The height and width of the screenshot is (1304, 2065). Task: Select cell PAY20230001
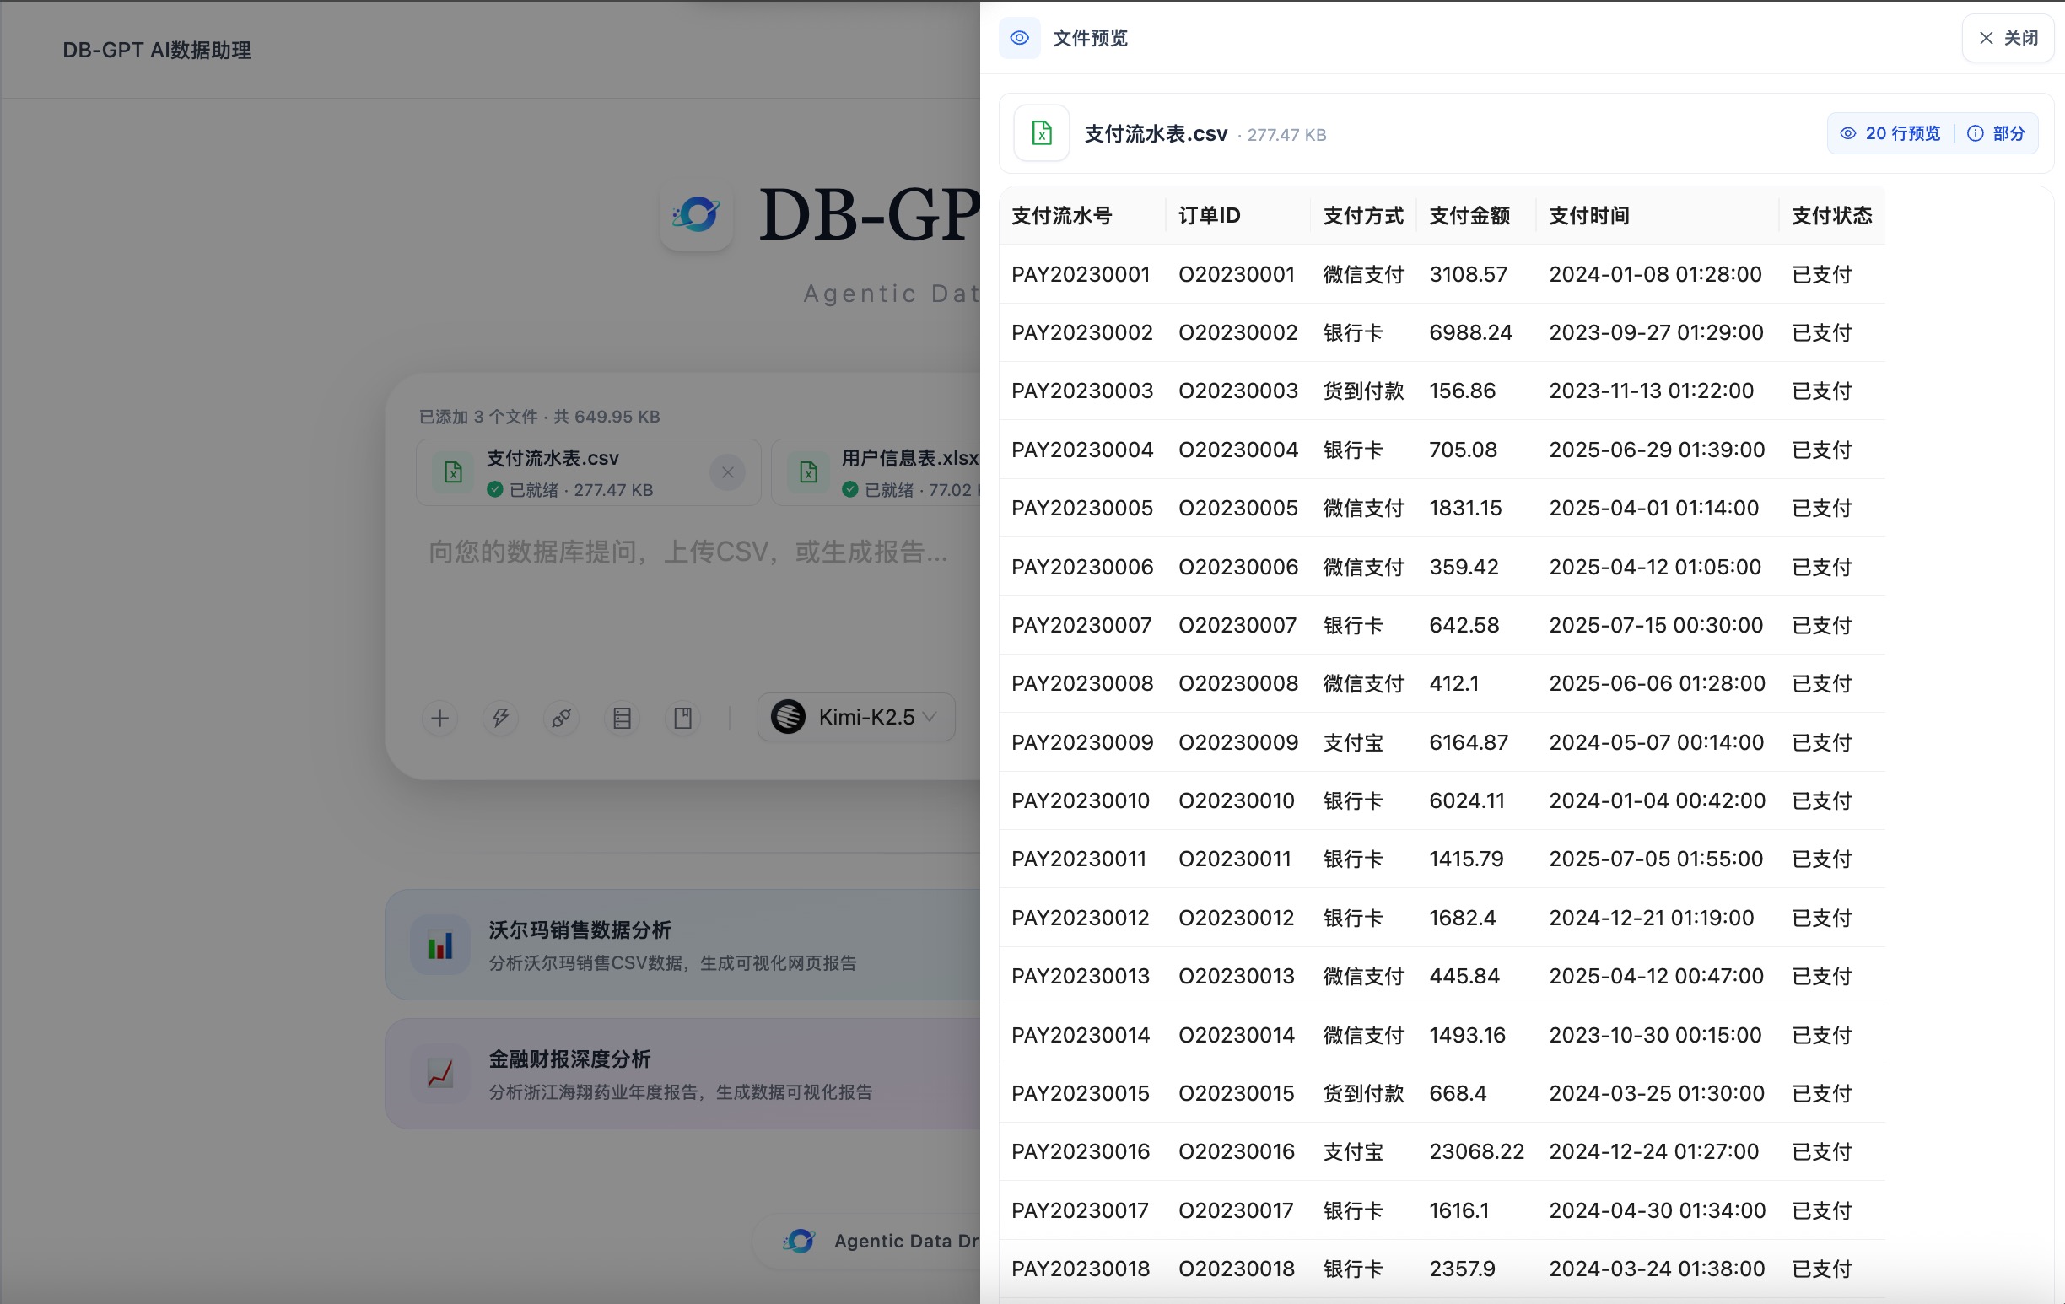pos(1081,274)
